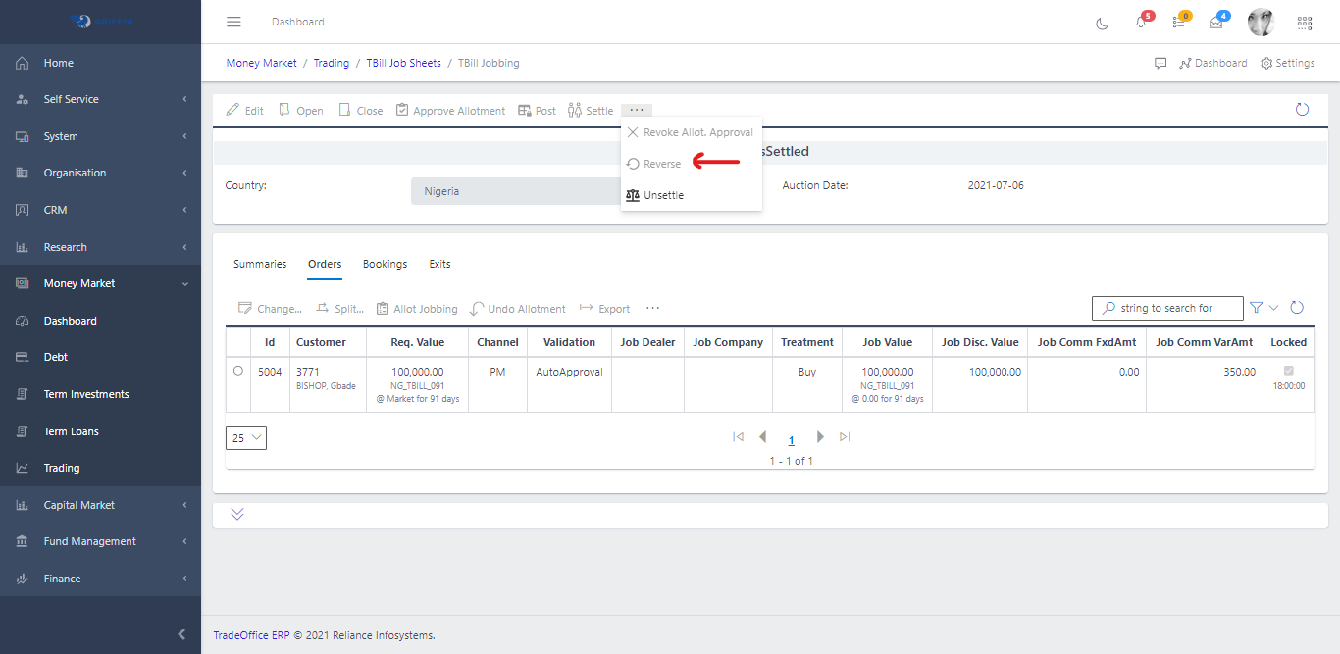
Task: Collapse the sidebar with the bottom arrow
Action: pos(181,634)
